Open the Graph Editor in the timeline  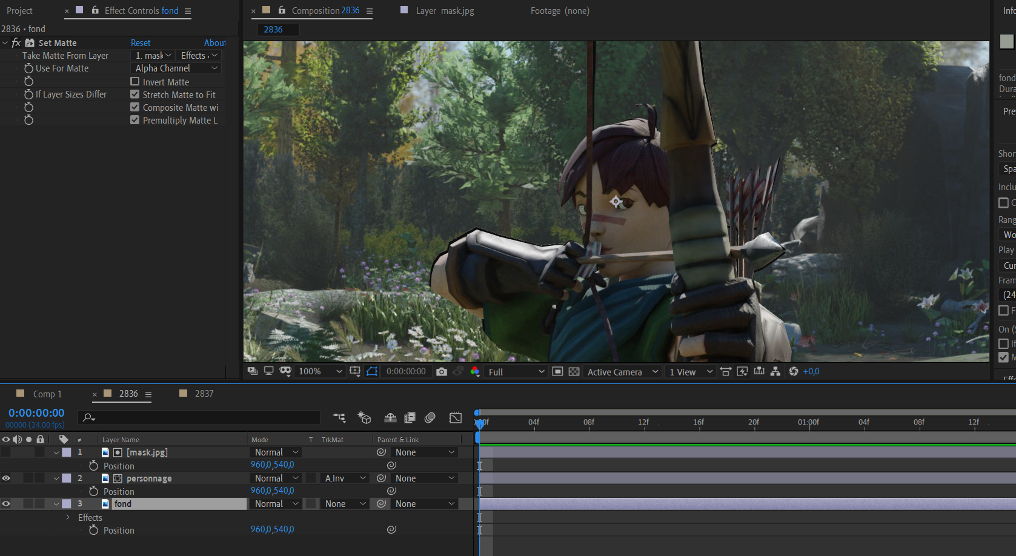(455, 417)
